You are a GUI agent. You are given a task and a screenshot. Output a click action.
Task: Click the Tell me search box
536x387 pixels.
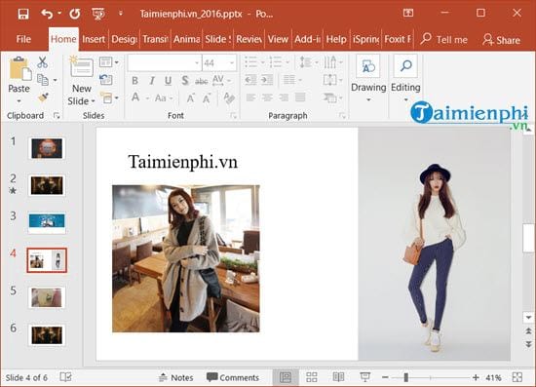click(x=444, y=39)
